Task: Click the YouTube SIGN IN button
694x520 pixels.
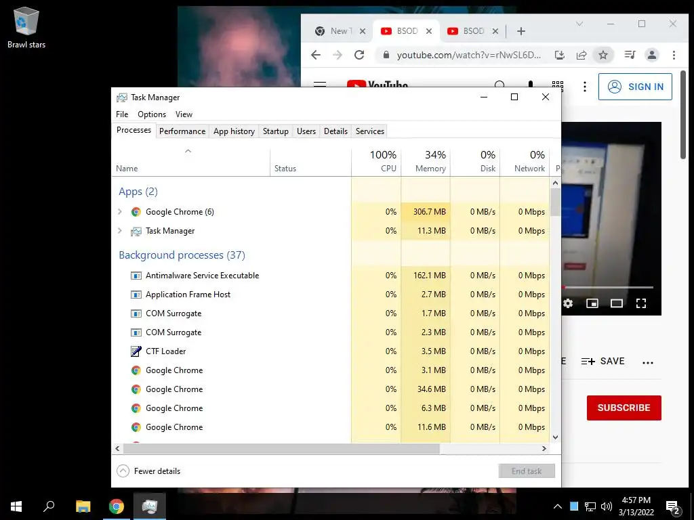Action: (x=635, y=87)
